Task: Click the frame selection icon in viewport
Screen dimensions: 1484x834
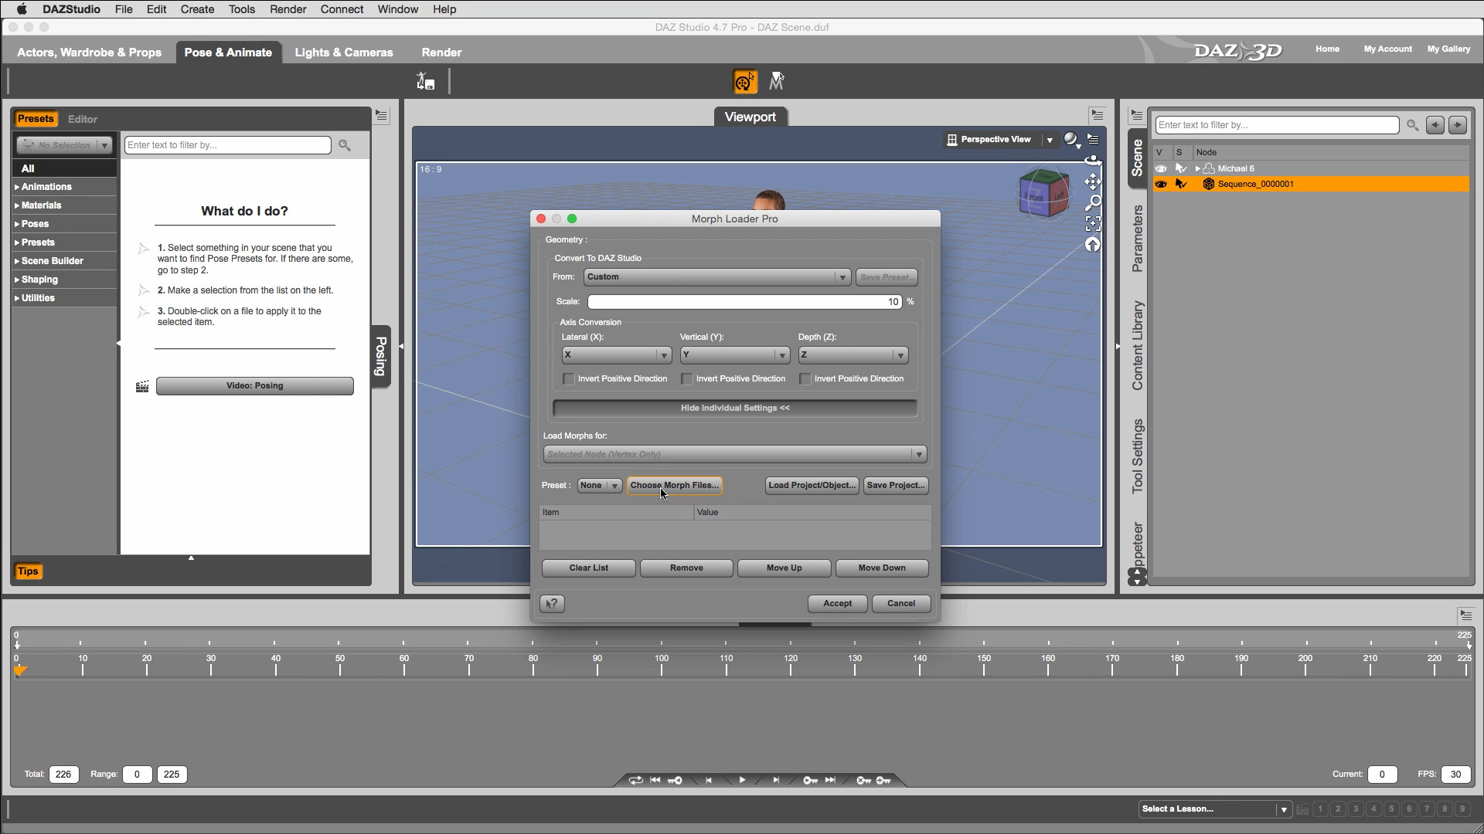Action: click(x=1093, y=224)
